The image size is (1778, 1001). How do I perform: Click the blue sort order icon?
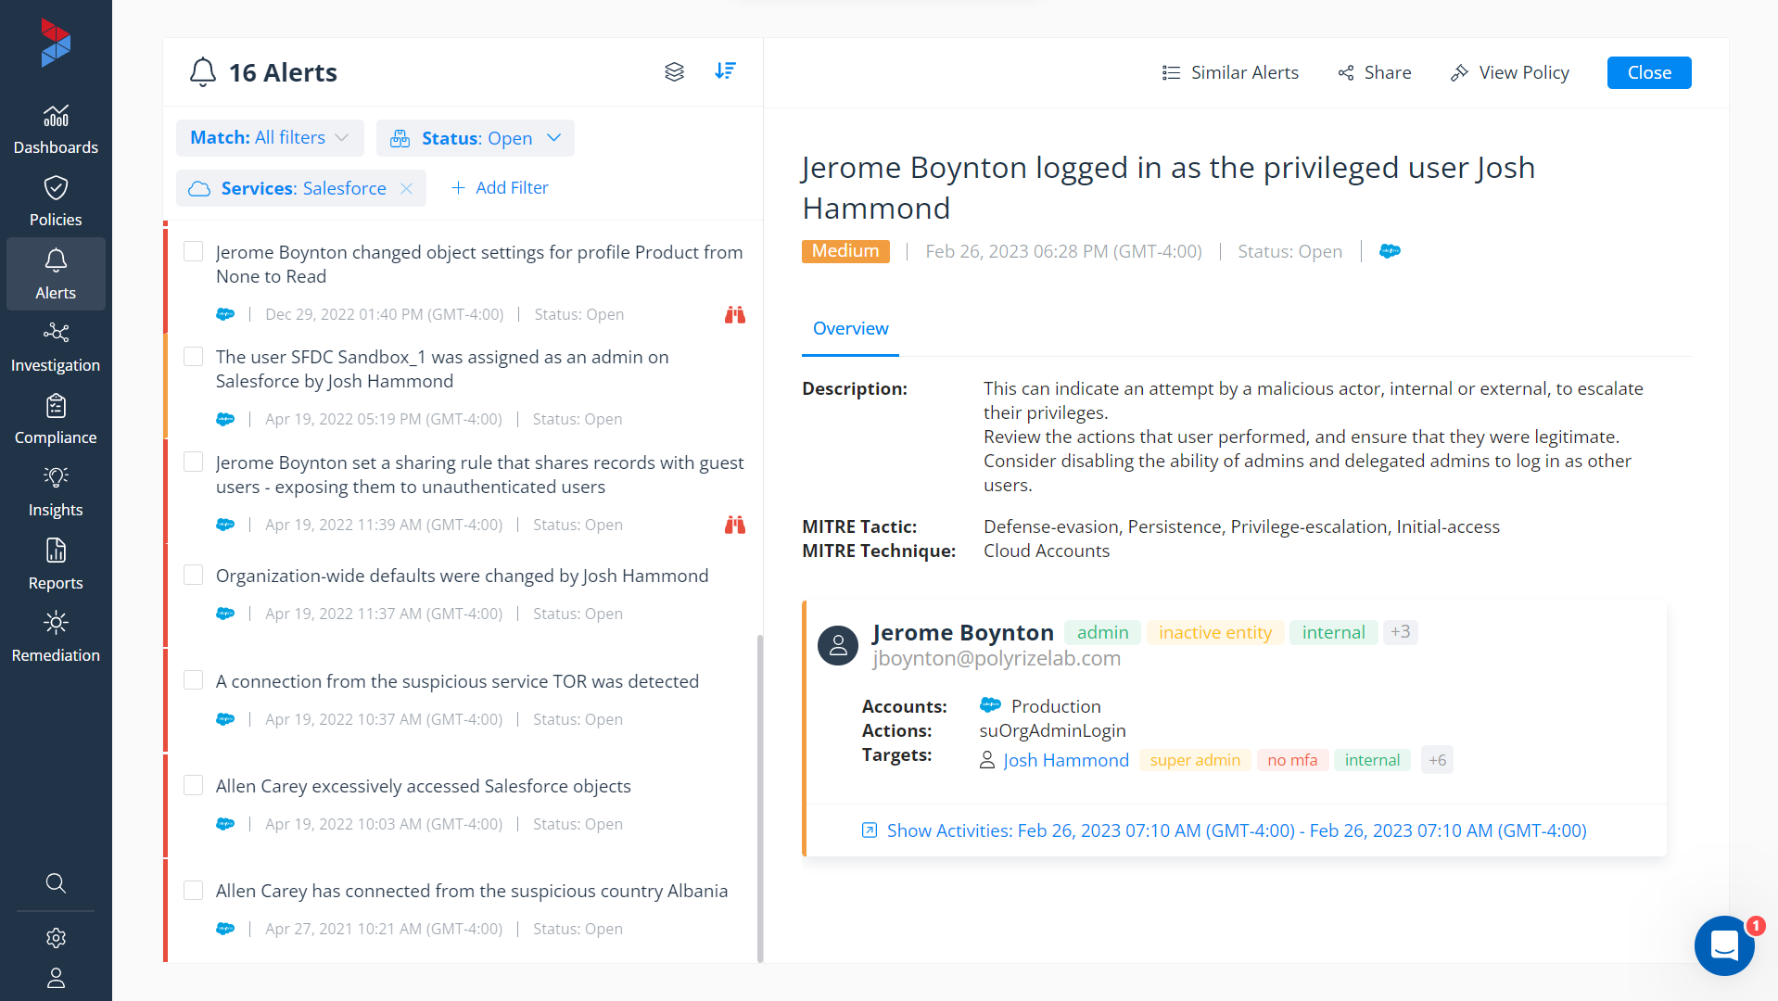726,70
